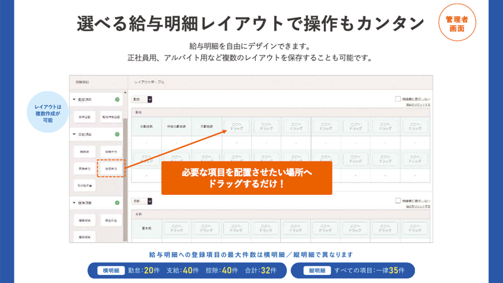
Task: Select the 健康保険 item tile
Action: click(84, 221)
